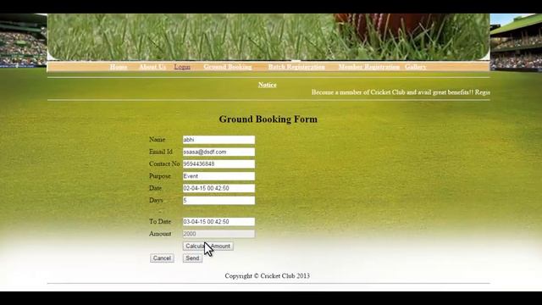Click the cricket grass banner image

[268, 37]
